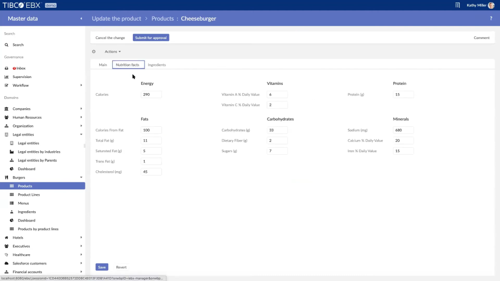This screenshot has height=281, width=500.
Task: Click the Submit for approval button
Action: [150, 37]
